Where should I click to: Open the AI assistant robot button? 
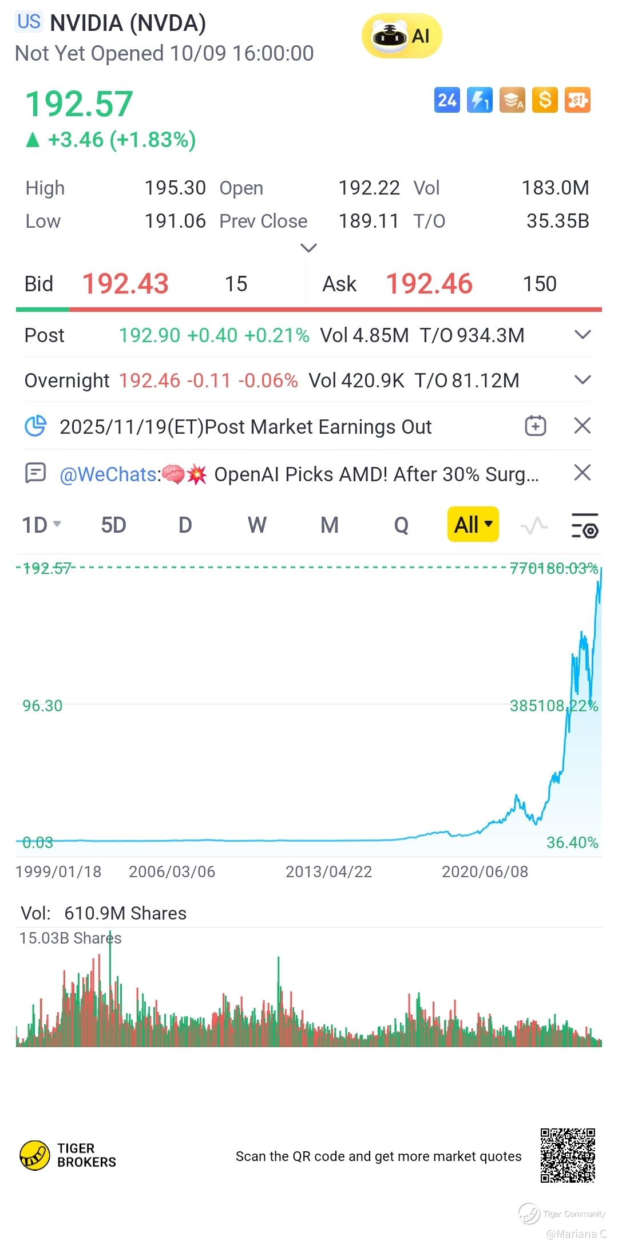[x=401, y=36]
